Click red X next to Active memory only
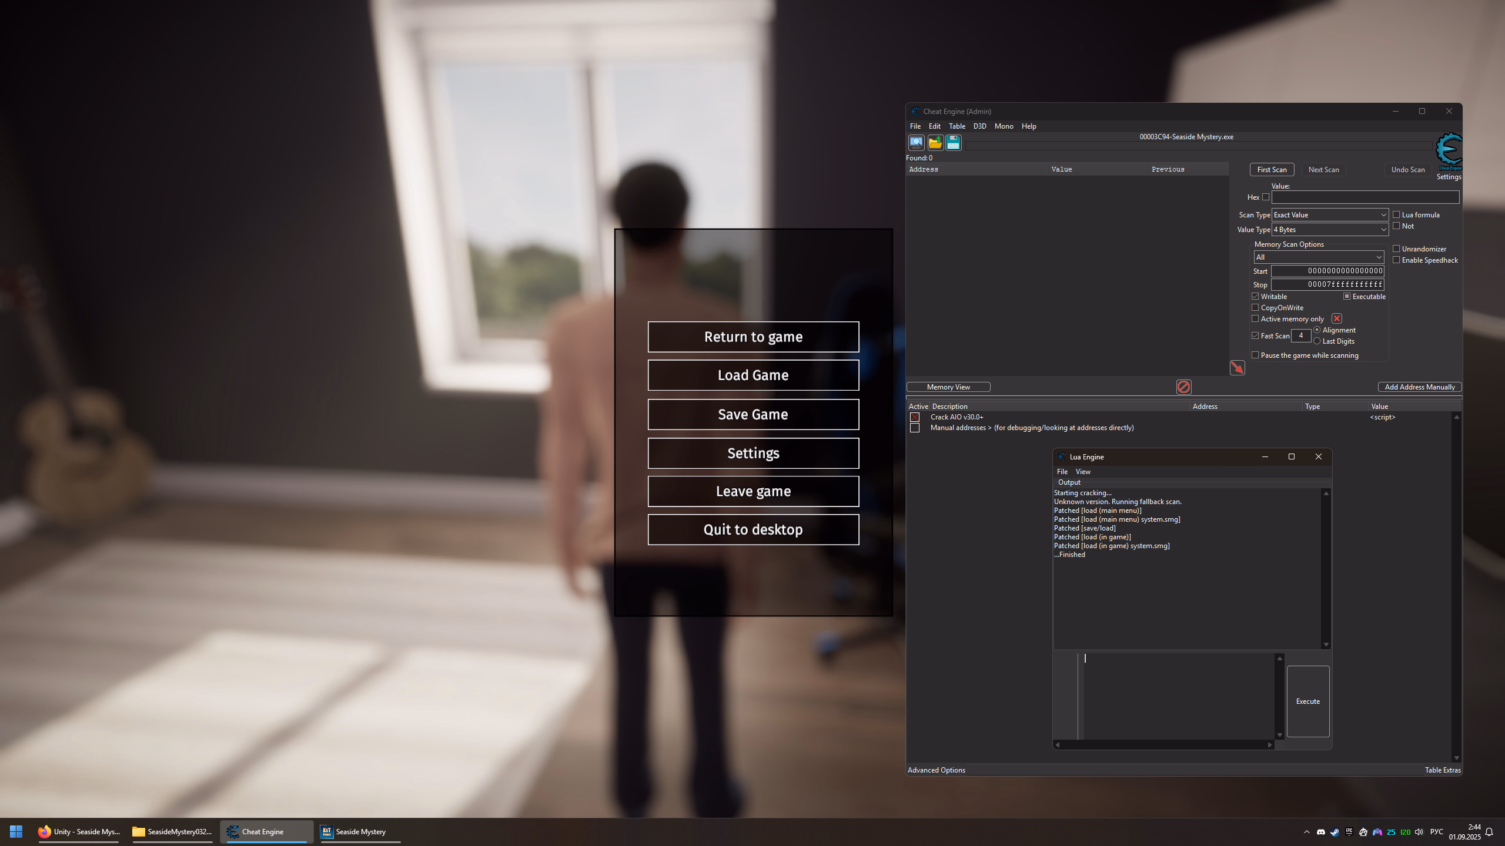Image resolution: width=1505 pixels, height=846 pixels. [x=1337, y=318]
